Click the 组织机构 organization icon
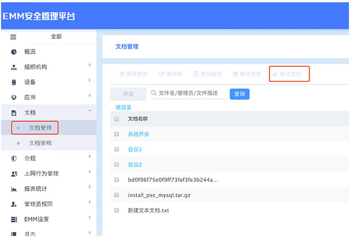Viewport: 350px width, 237px height. tap(14, 67)
